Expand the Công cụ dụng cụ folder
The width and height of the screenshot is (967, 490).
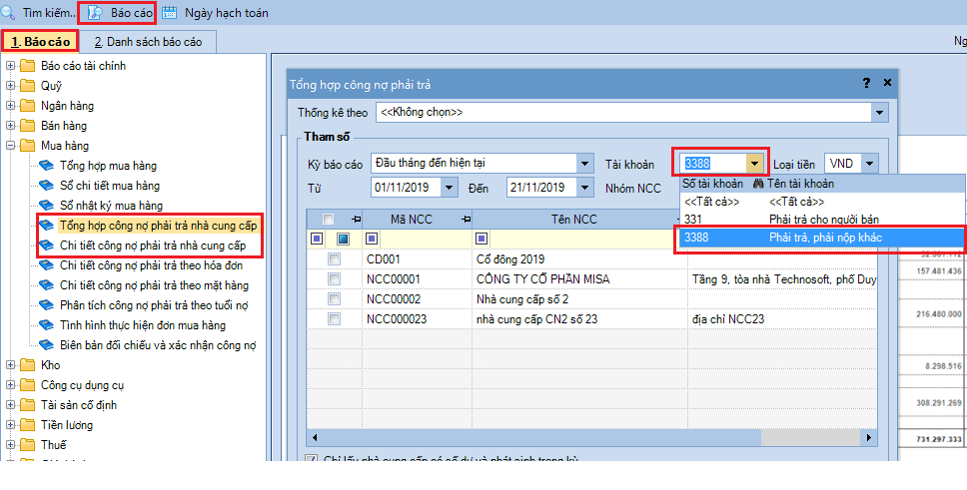click(x=10, y=385)
